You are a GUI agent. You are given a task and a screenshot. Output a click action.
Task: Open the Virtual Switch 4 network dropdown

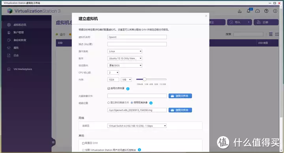pos(137,126)
